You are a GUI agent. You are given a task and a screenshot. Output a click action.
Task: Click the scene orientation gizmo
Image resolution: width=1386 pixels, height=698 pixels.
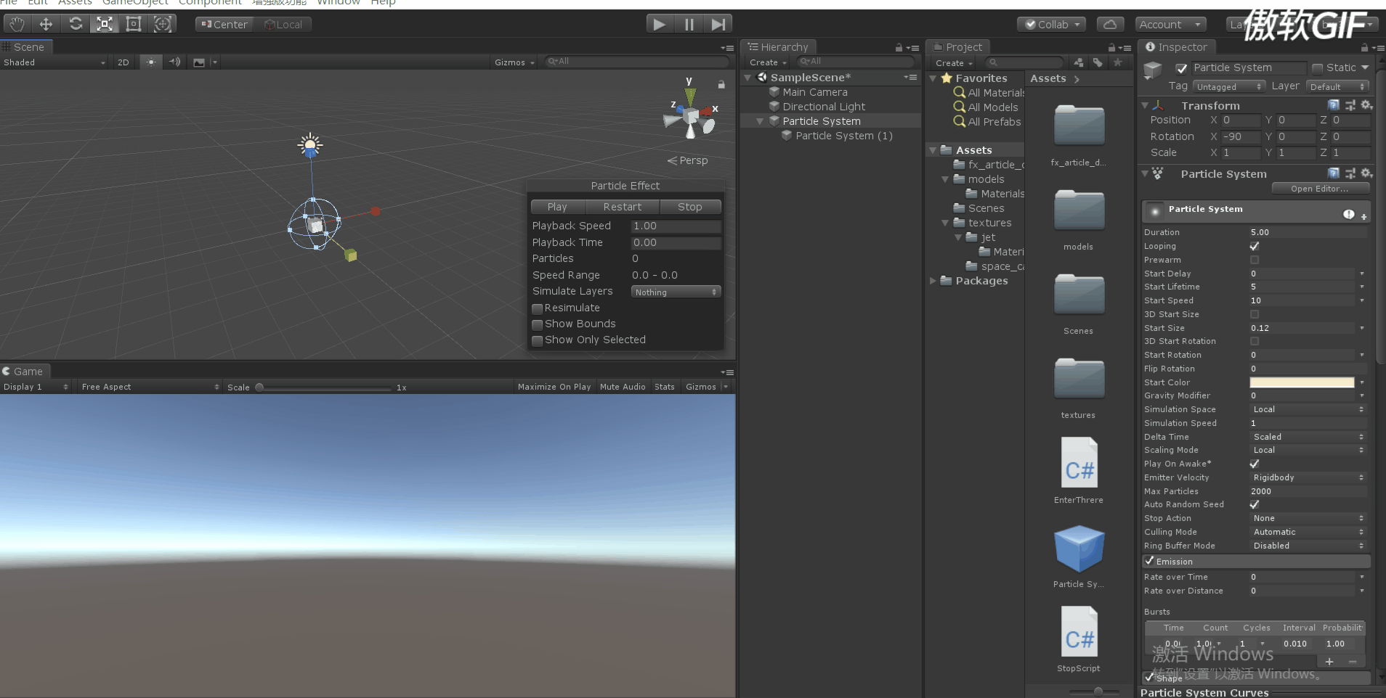[x=691, y=116]
